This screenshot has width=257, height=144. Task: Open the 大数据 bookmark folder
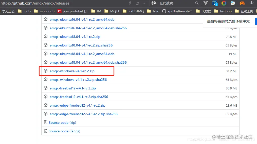click(204, 11)
